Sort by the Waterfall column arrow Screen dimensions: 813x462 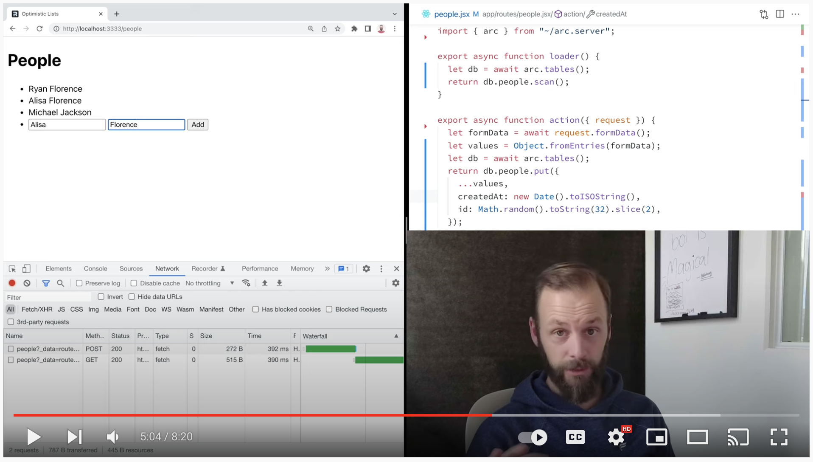[396, 336]
